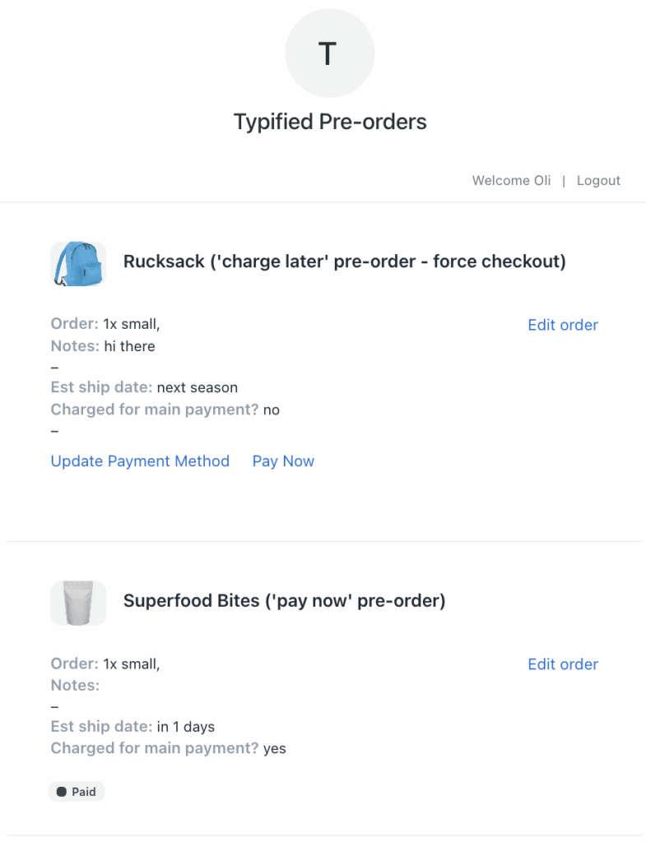Select the Typified Pre-orders heading
This screenshot has width=646, height=842.
(330, 123)
